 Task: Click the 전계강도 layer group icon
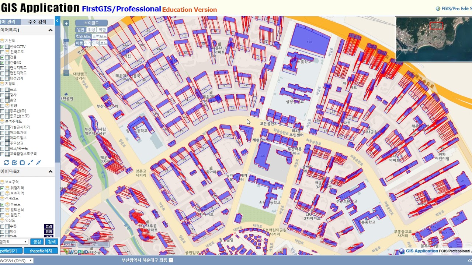pyautogui.click(x=2, y=198)
